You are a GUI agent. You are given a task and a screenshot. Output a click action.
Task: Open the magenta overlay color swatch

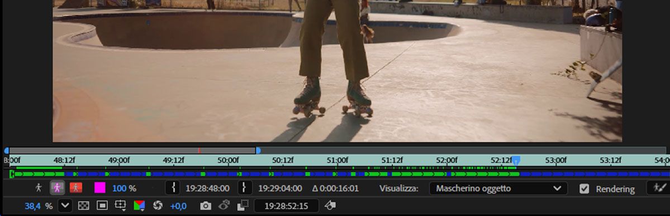coord(99,188)
